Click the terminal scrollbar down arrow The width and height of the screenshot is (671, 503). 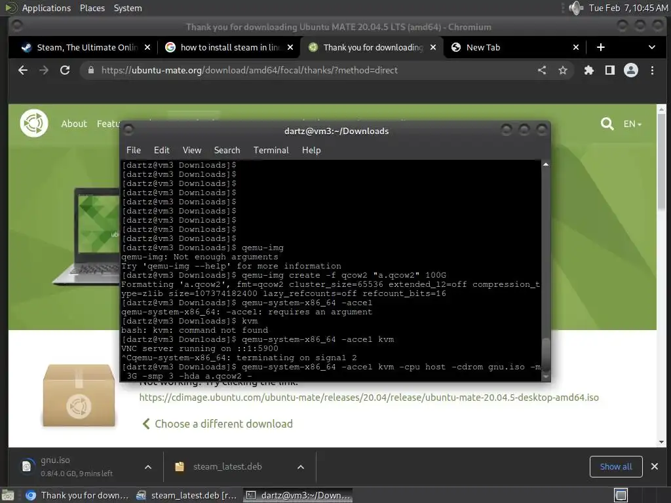tap(546, 377)
